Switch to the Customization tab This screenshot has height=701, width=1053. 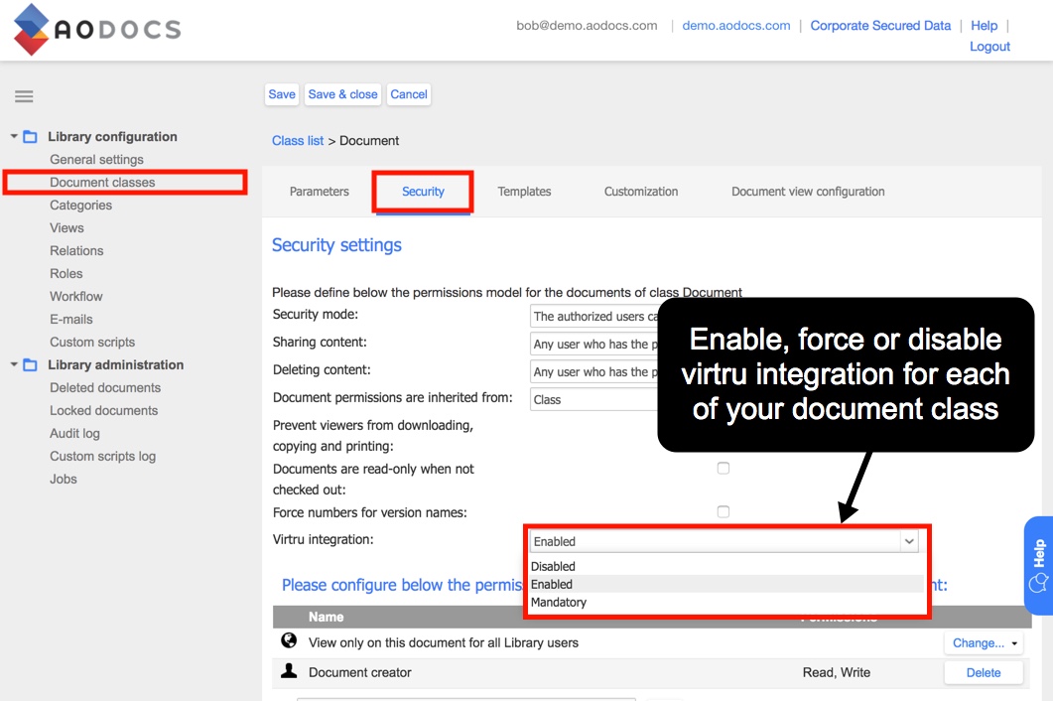pyautogui.click(x=641, y=192)
